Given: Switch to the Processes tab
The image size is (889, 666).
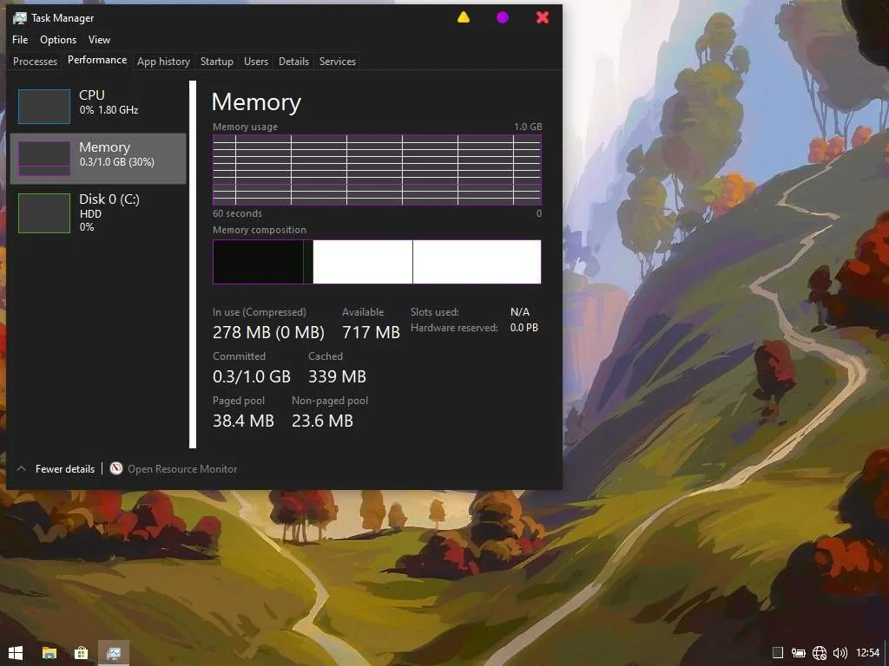Looking at the screenshot, I should [x=35, y=62].
